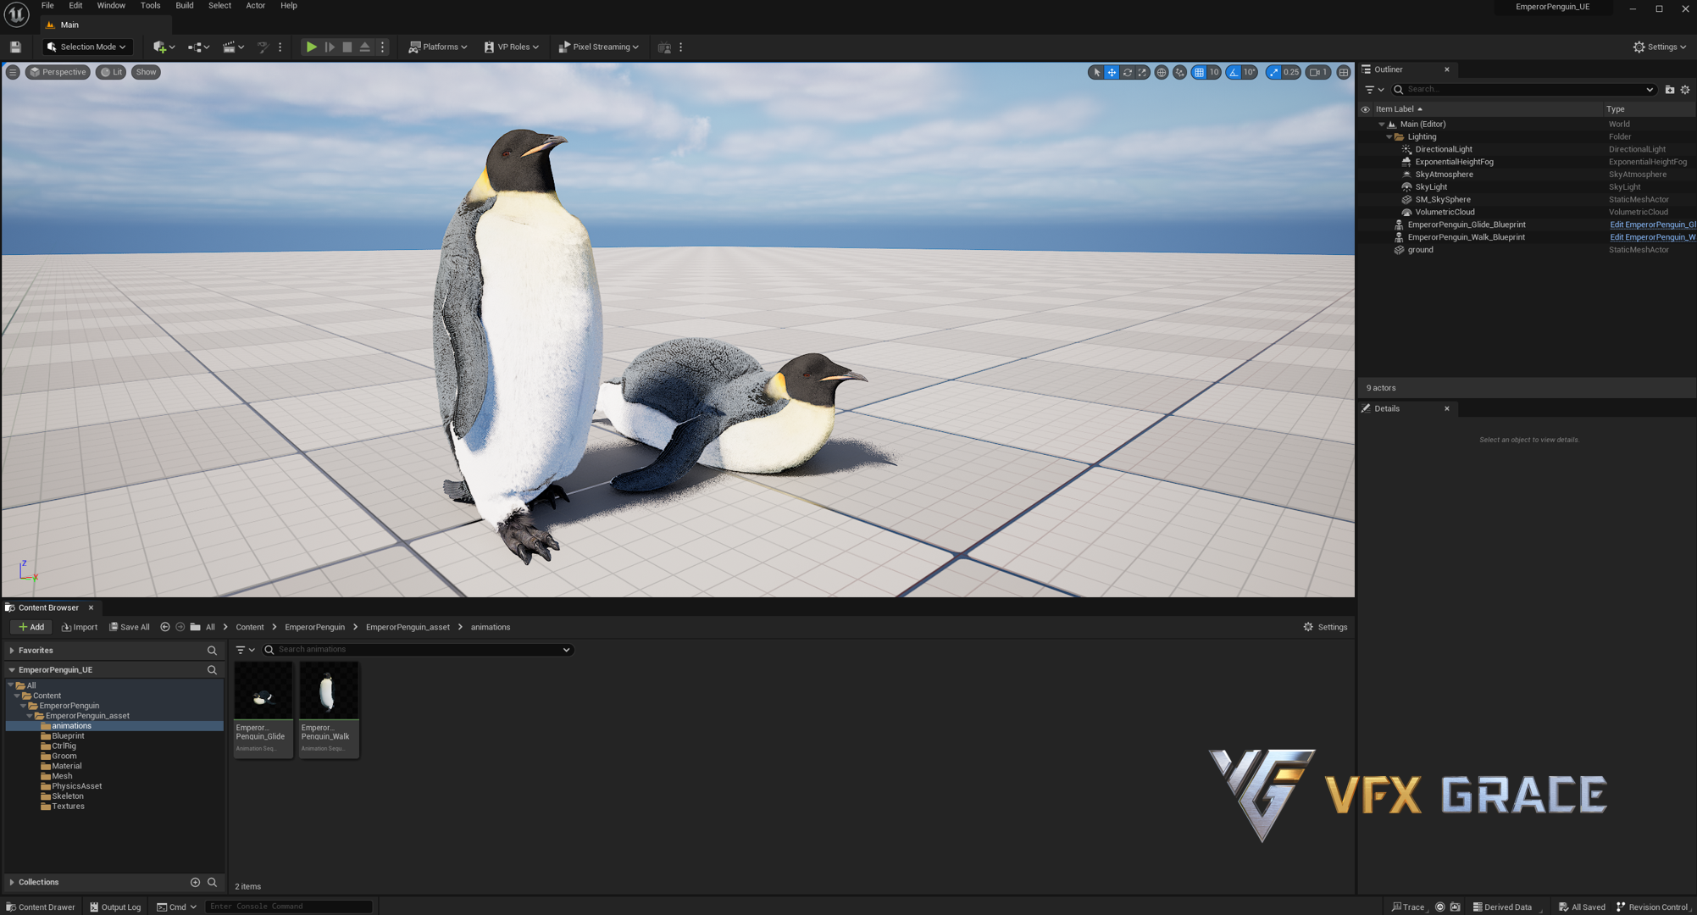The image size is (1697, 915).
Task: Start Play in Editor
Action: pyautogui.click(x=312, y=47)
